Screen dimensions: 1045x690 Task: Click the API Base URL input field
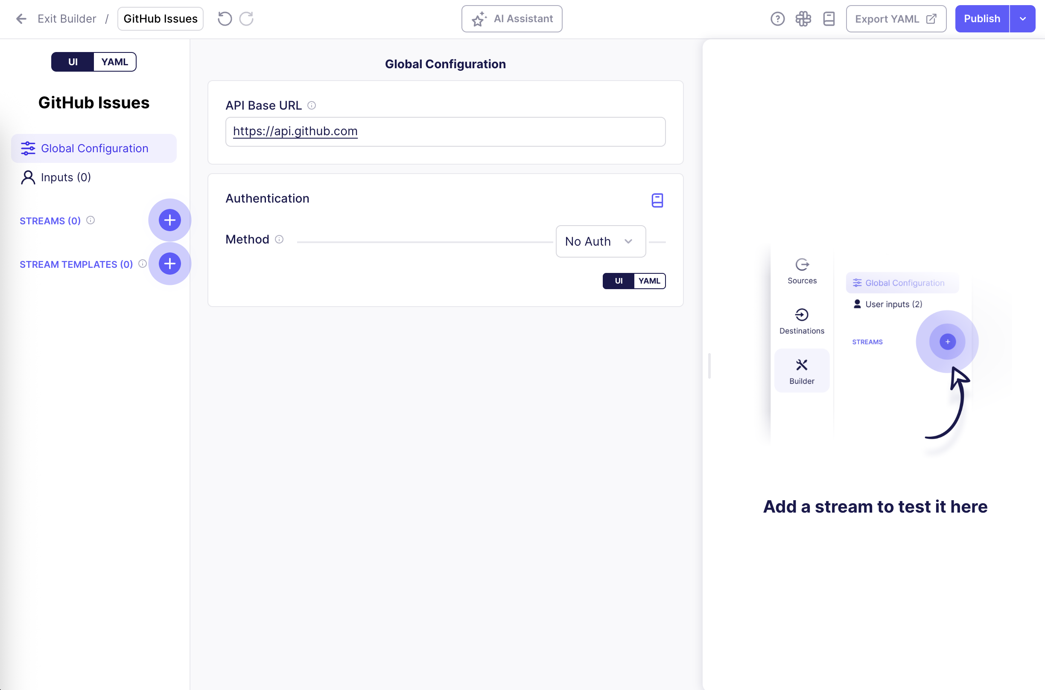pos(445,132)
